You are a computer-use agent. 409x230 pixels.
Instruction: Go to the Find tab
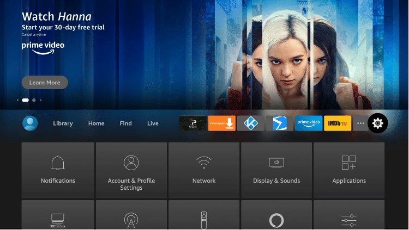(x=126, y=123)
